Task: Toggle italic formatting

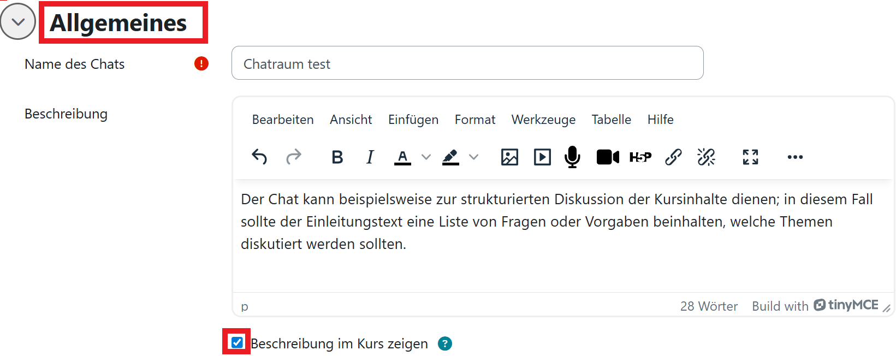Action: (x=370, y=157)
